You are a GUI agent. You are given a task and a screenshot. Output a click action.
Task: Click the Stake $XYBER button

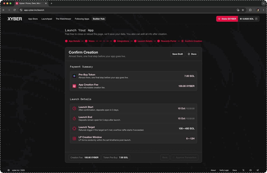click(227, 19)
